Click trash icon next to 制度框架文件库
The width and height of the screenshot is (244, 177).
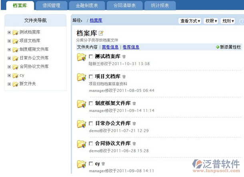(134, 103)
